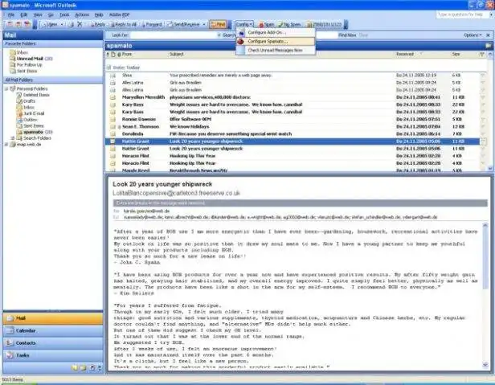This screenshot has width=495, height=385.
Task: Open the Options dropdown in find bar
Action: click(472, 35)
